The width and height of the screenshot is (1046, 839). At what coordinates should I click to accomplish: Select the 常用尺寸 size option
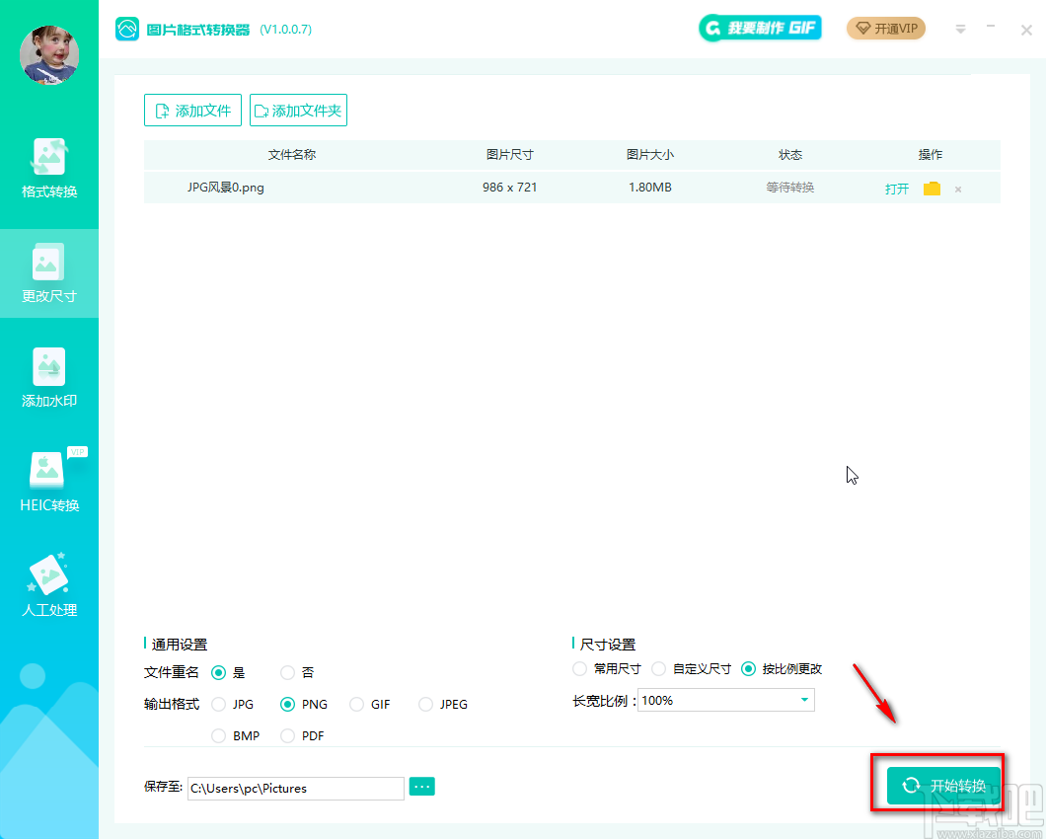click(x=579, y=669)
